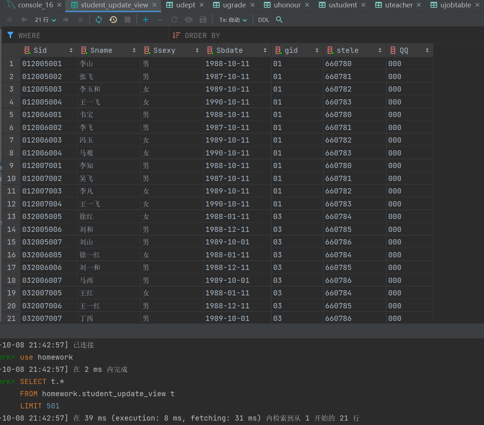Open the search magnifier in toolbar
The width and height of the screenshot is (484, 425).
click(279, 20)
